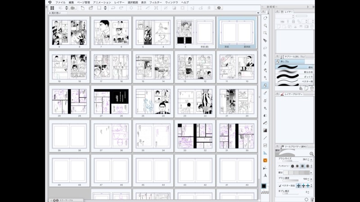This screenshot has height=202, width=360.
Task: Open the ファイル menu
Action: click(x=60, y=2)
